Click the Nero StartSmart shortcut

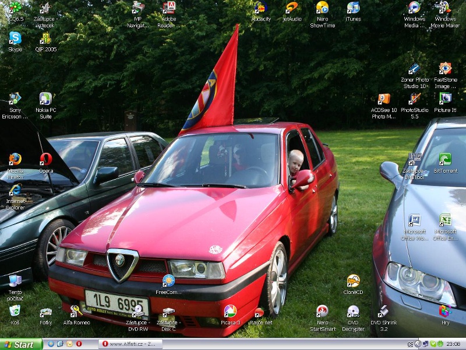(322, 312)
